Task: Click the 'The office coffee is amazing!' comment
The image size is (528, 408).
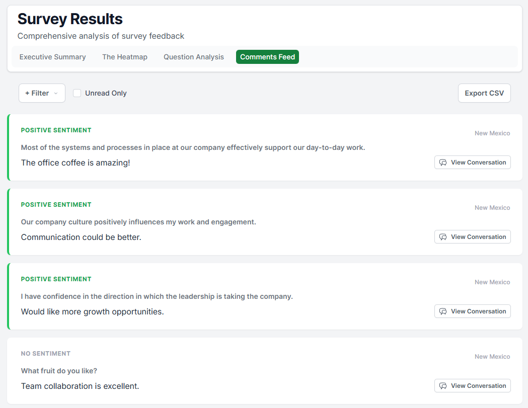Action: tap(76, 162)
